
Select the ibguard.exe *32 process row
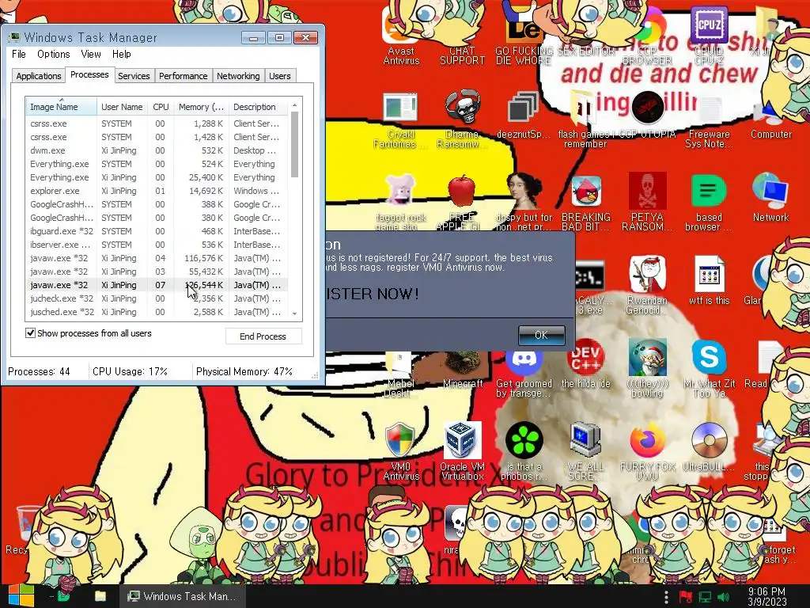point(157,231)
